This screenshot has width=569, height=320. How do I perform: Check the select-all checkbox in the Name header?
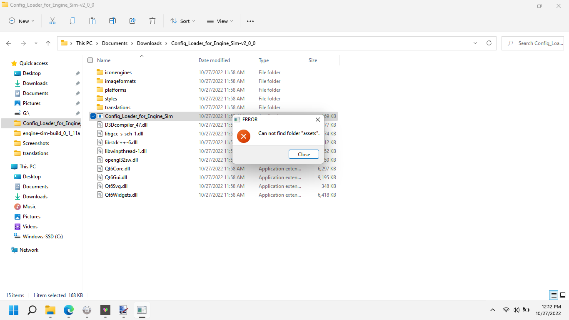(90, 60)
